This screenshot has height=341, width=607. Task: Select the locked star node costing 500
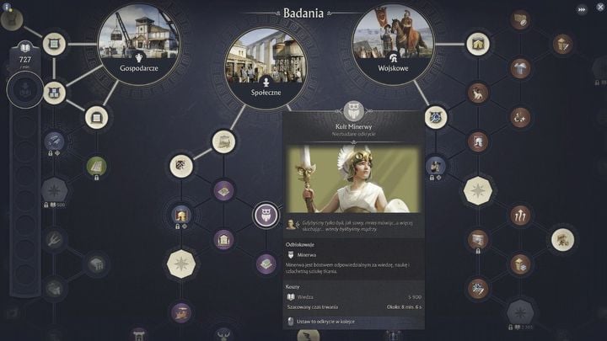54,190
